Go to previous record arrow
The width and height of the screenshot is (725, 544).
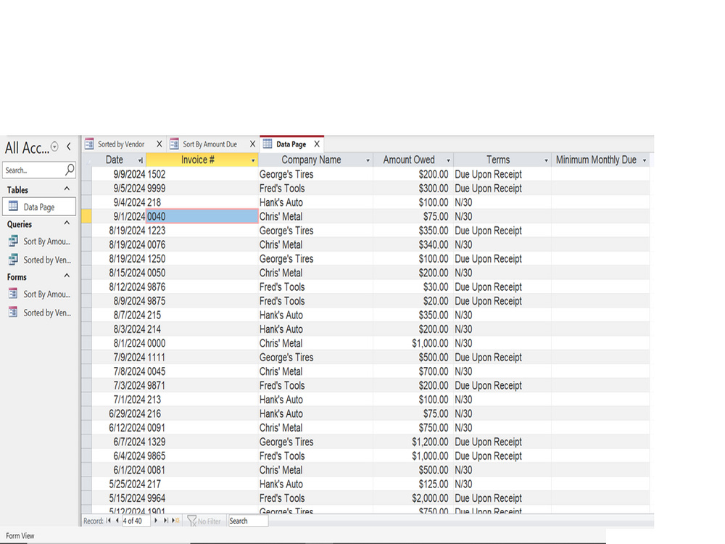(x=117, y=520)
